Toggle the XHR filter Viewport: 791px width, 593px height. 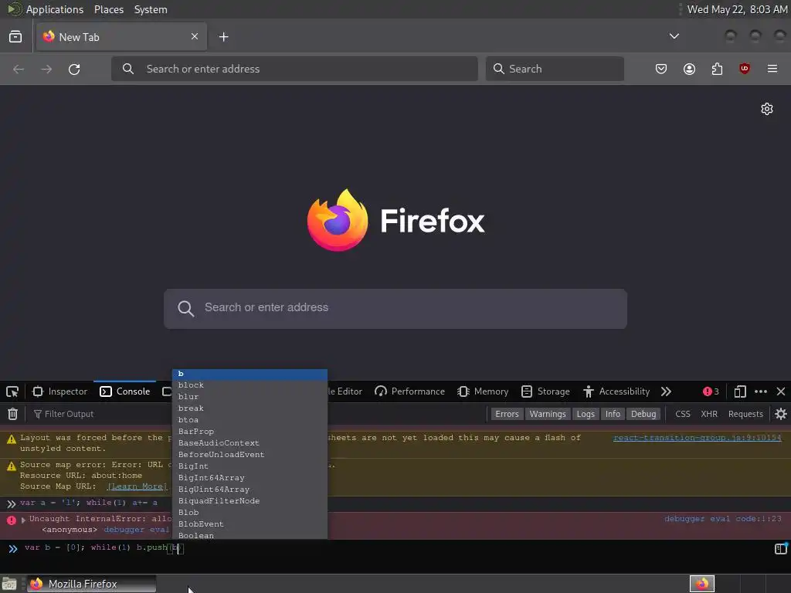[709, 414]
